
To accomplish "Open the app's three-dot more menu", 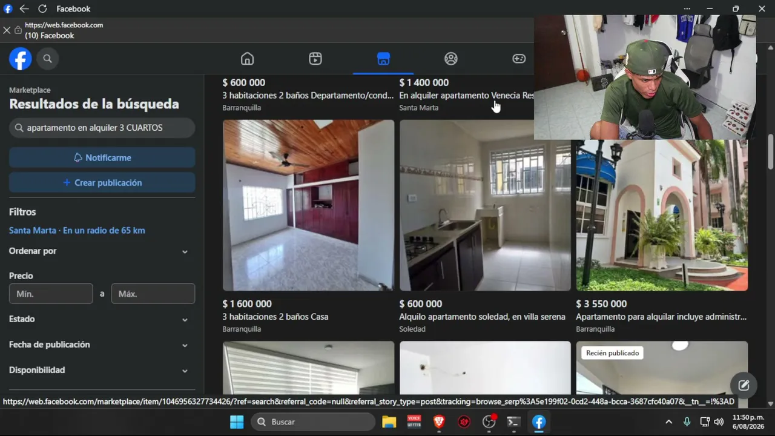I will point(687,9).
